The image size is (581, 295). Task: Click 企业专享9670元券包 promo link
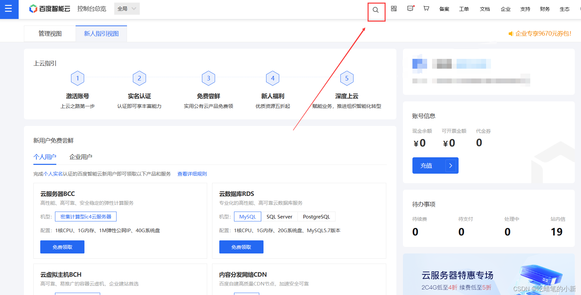click(x=543, y=34)
